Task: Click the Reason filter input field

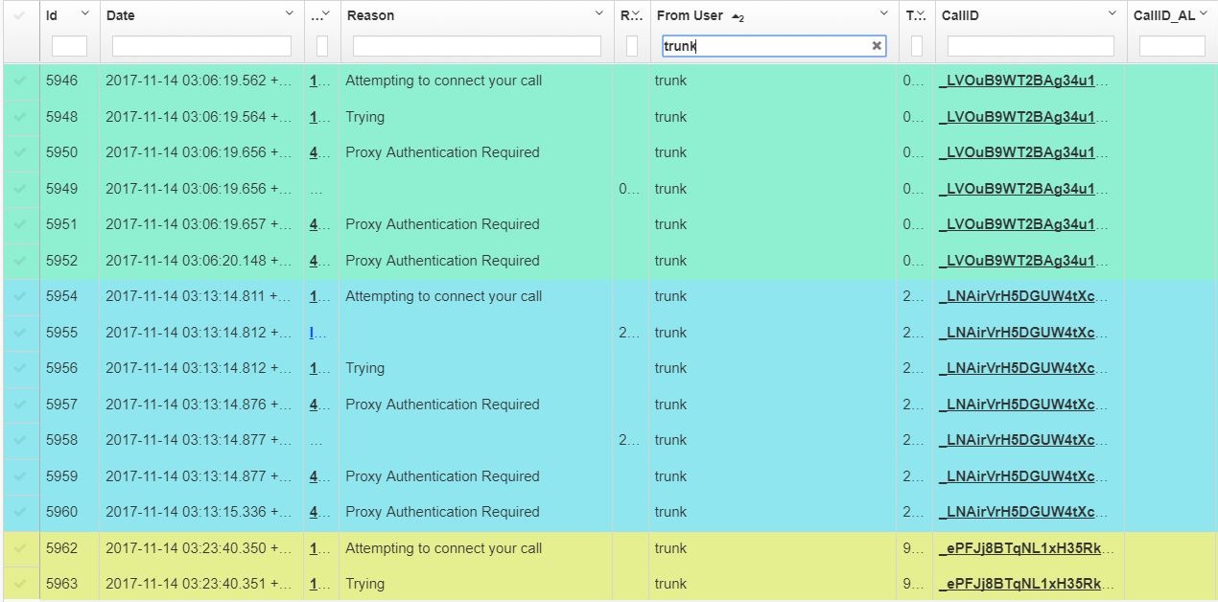Action: pos(477,46)
